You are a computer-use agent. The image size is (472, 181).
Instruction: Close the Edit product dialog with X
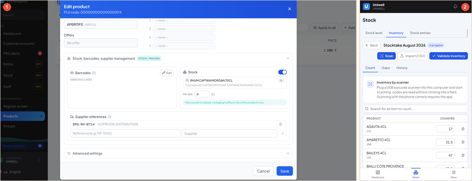tap(290, 9)
